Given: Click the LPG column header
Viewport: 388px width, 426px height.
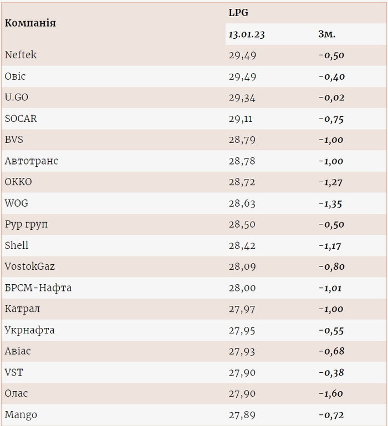Looking at the screenshot, I should click(x=237, y=13).
